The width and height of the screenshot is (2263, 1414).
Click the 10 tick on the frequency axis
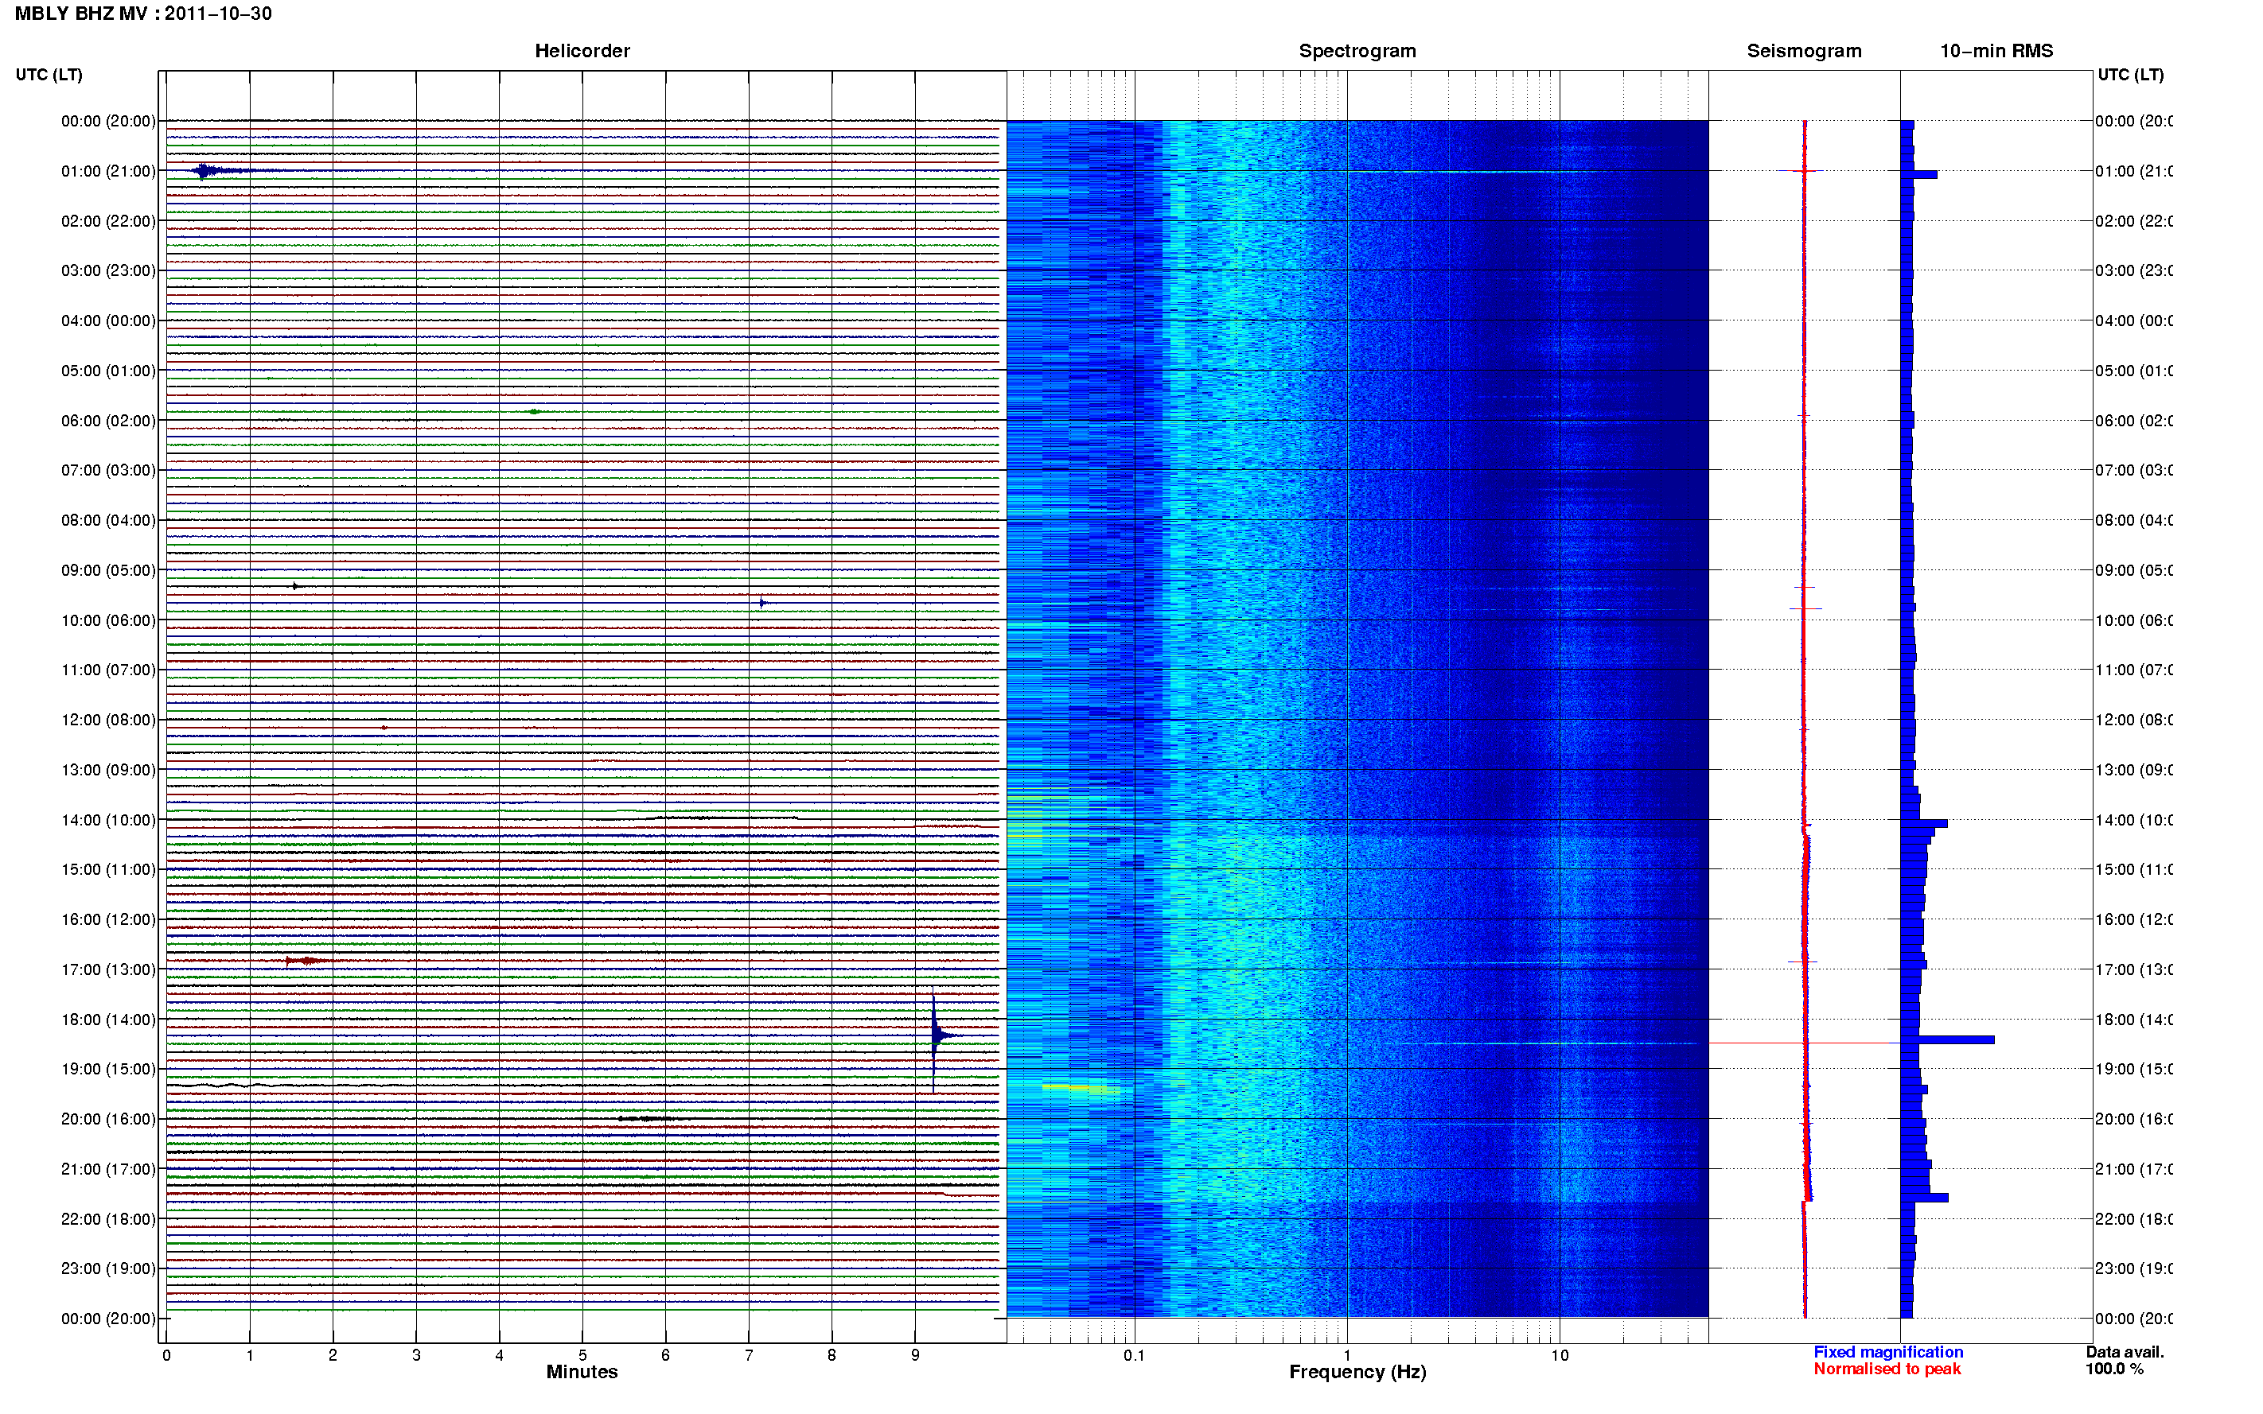(x=1560, y=1355)
